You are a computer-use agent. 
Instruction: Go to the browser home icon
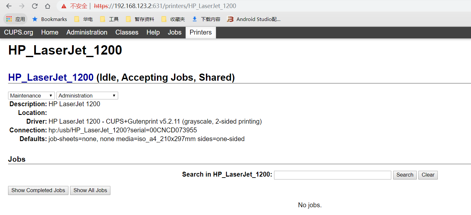47,6
